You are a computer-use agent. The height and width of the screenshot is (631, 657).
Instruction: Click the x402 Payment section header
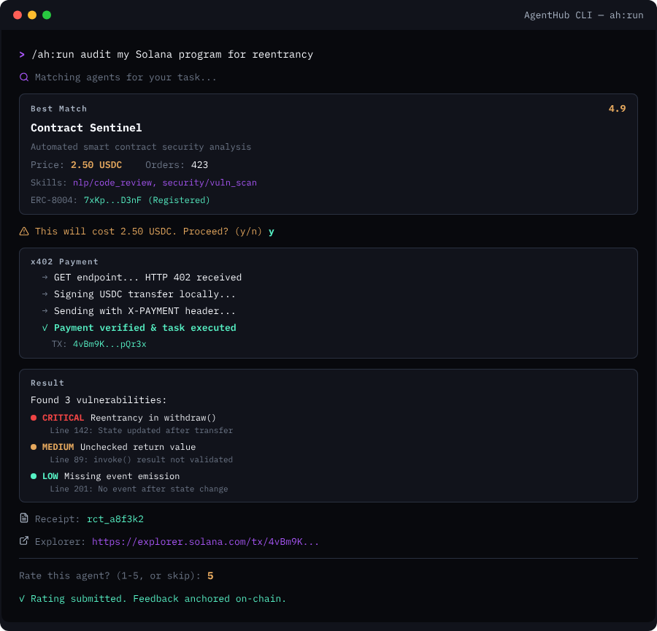(x=64, y=261)
